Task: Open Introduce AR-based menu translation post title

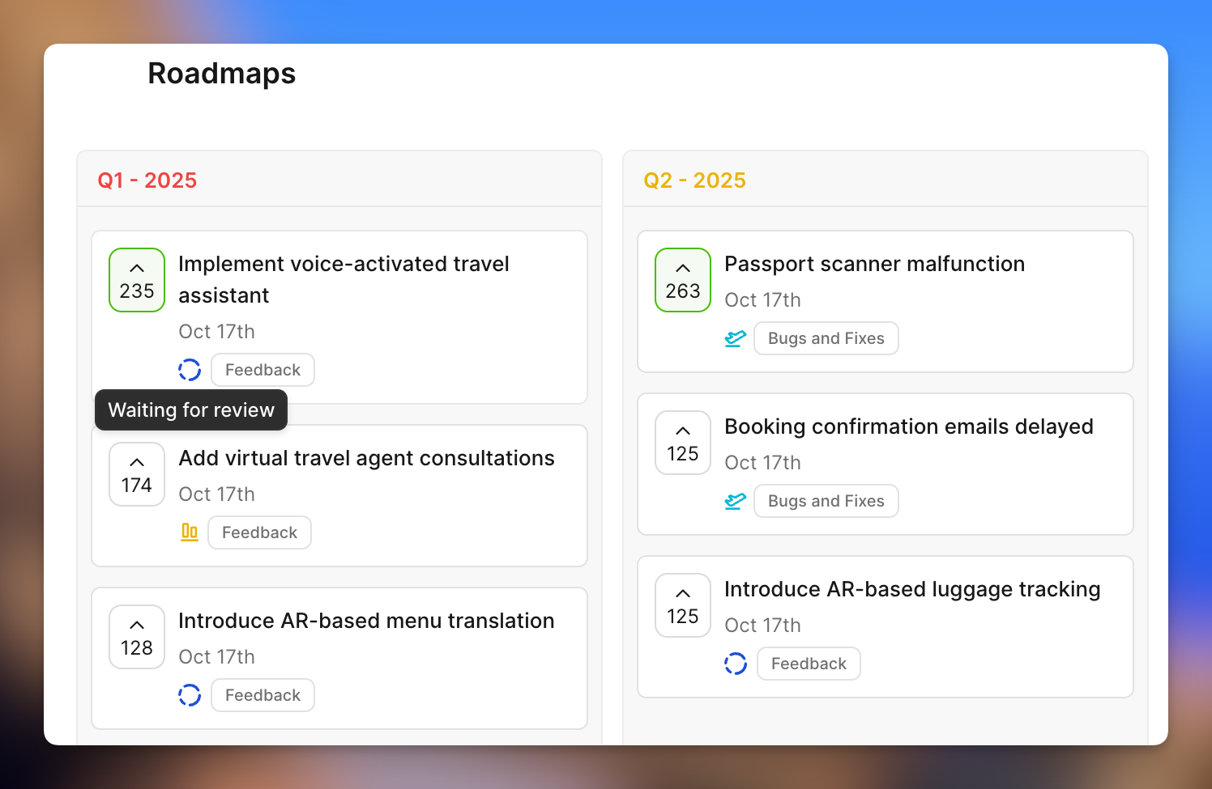Action: [x=366, y=621]
